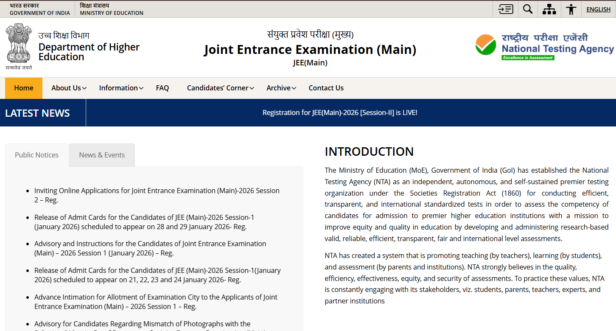Click the ENGLISH language link
616x331 pixels.
(598, 9)
